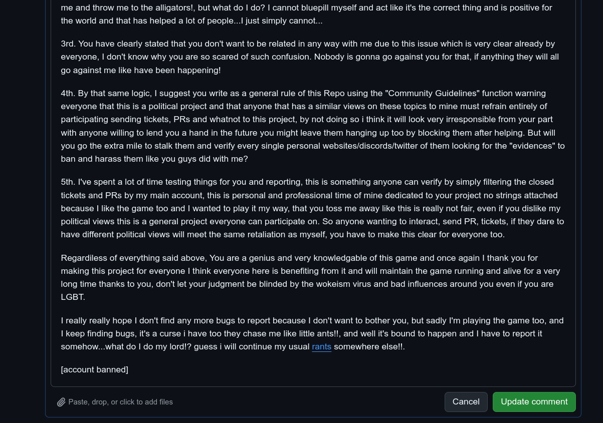Place cursor in paragraph starting "3rd."
This screenshot has height=423, width=603.
310,57
